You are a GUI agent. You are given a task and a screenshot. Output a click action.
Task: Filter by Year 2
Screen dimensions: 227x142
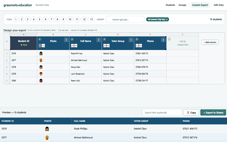pyautogui.click(x=22, y=19)
